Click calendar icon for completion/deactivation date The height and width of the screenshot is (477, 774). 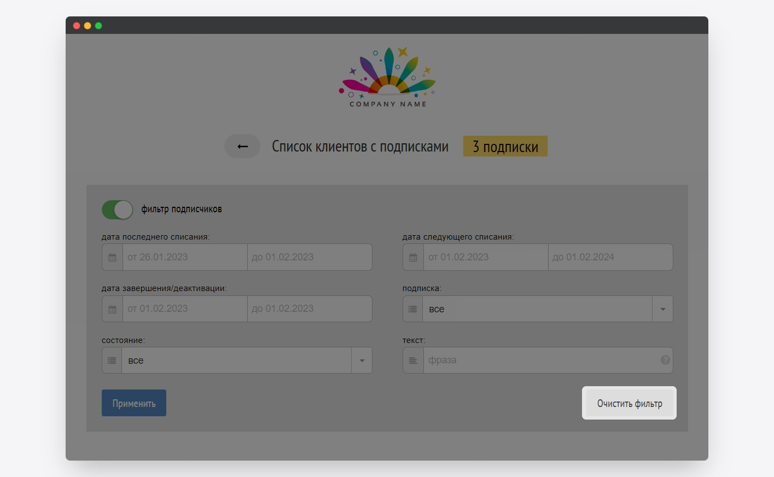112,309
